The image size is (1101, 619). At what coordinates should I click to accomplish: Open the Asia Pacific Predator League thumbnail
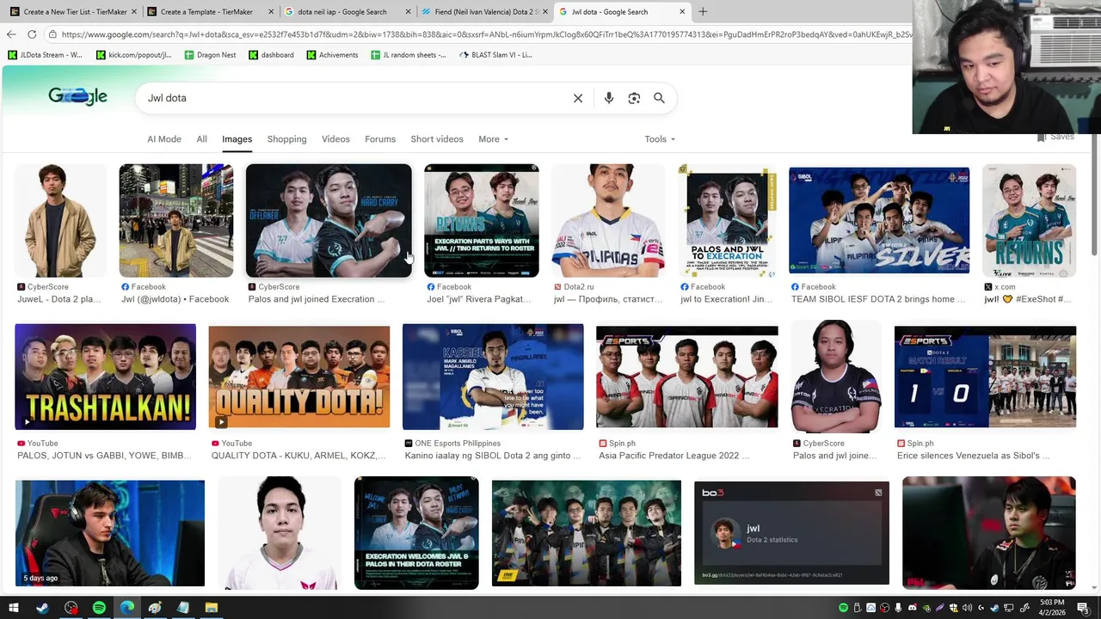(687, 377)
